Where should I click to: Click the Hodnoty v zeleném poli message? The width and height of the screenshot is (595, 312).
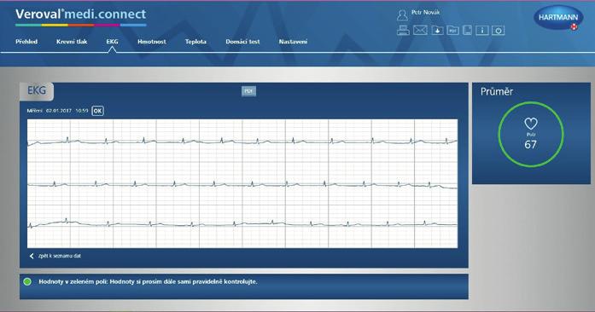tap(148, 281)
